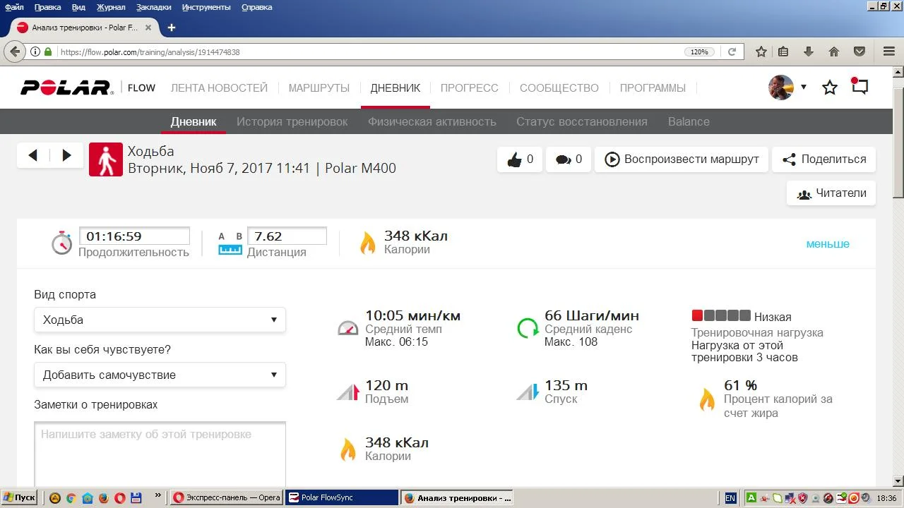Select the Дневник sub-tab
Image resolution: width=904 pixels, height=508 pixels.
194,121
